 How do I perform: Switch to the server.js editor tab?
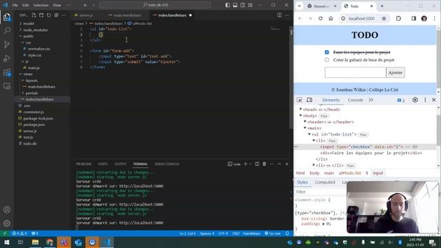(x=86, y=15)
